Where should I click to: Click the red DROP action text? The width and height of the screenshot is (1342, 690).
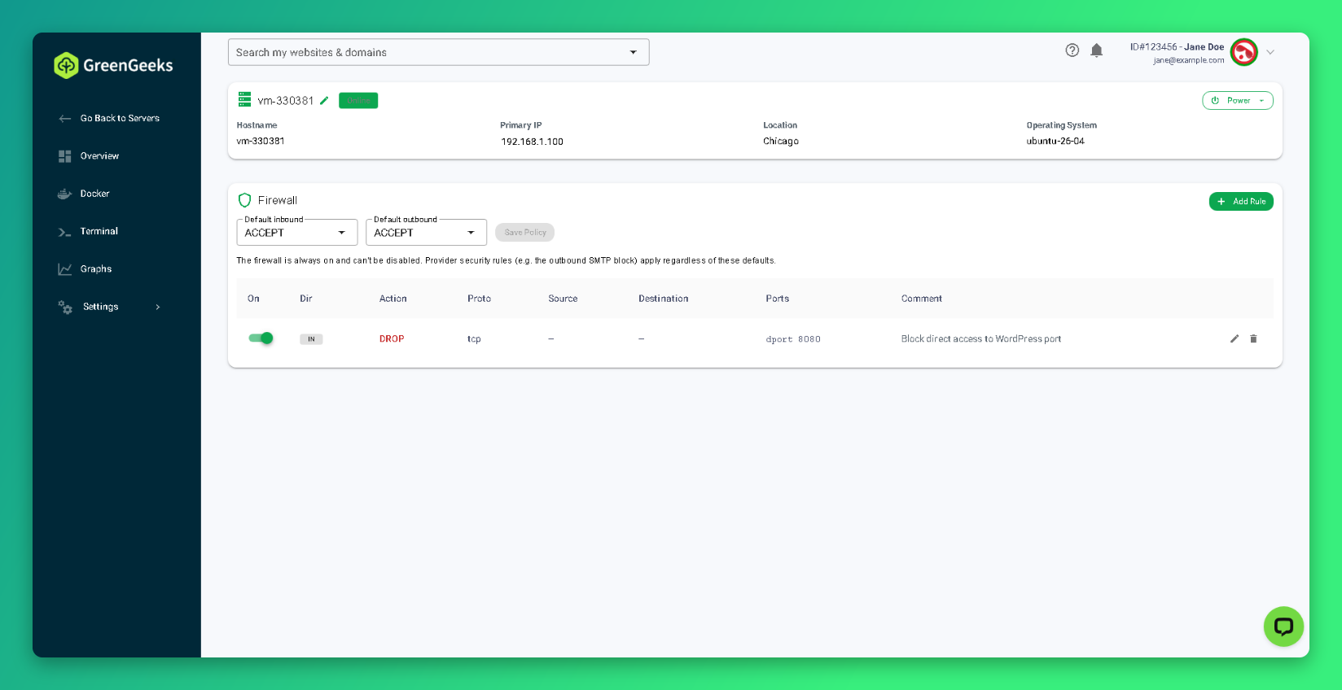click(392, 339)
